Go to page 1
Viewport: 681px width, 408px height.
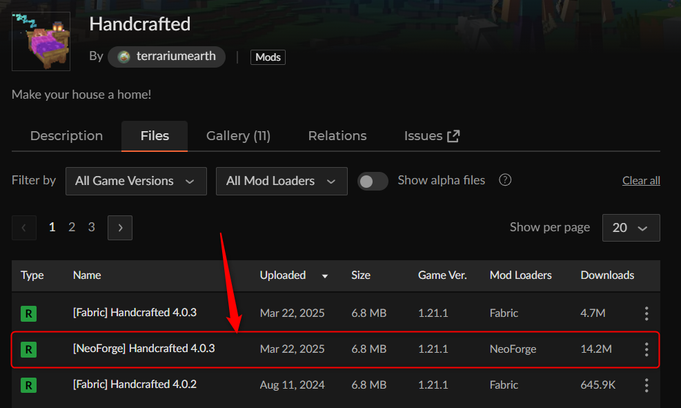(x=52, y=227)
